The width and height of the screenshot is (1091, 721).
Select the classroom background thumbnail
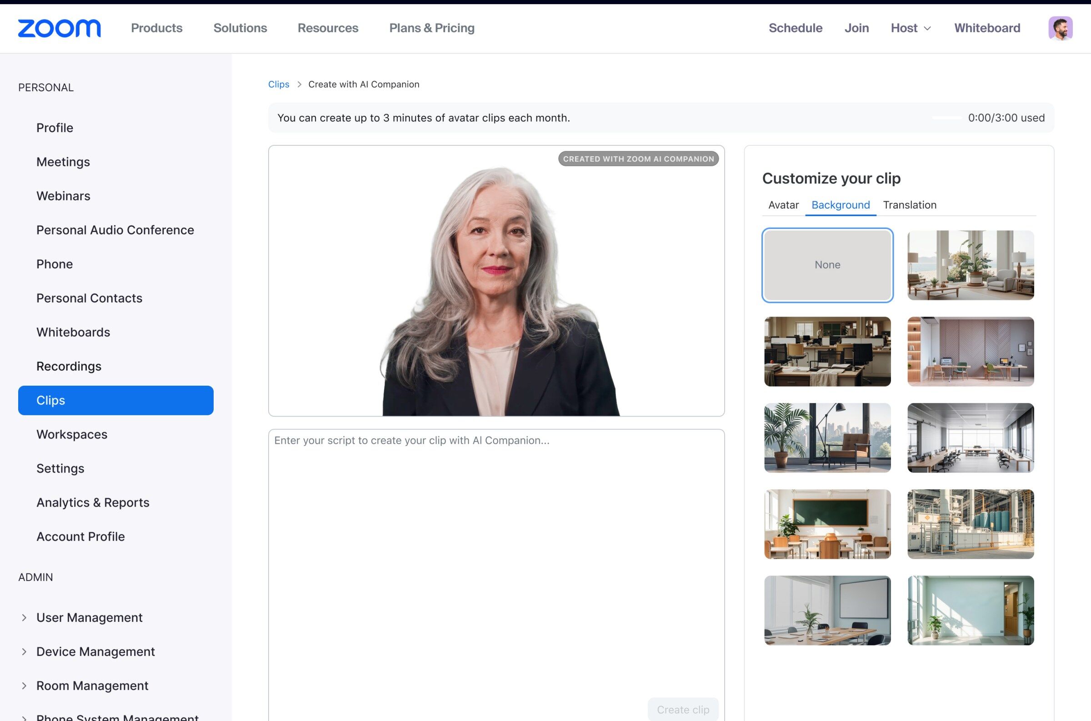827,524
